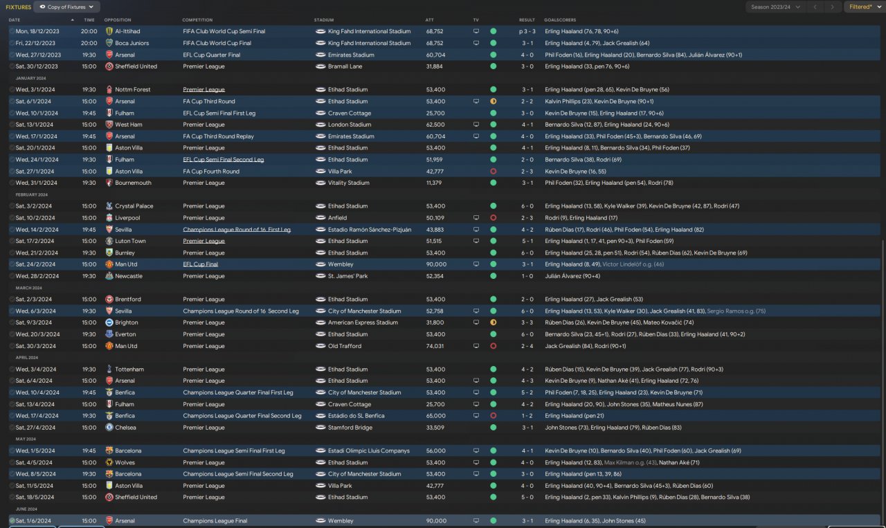This screenshot has height=528, width=886.
Task: Click the Bournemouth club badge
Action: click(x=109, y=183)
